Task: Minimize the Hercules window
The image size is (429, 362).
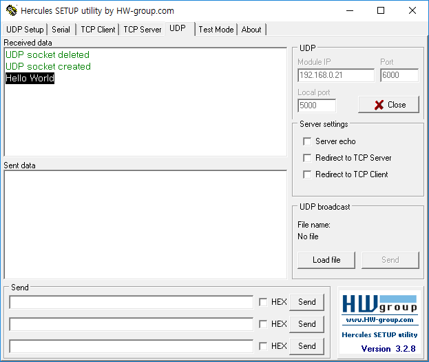Action: (x=350, y=10)
